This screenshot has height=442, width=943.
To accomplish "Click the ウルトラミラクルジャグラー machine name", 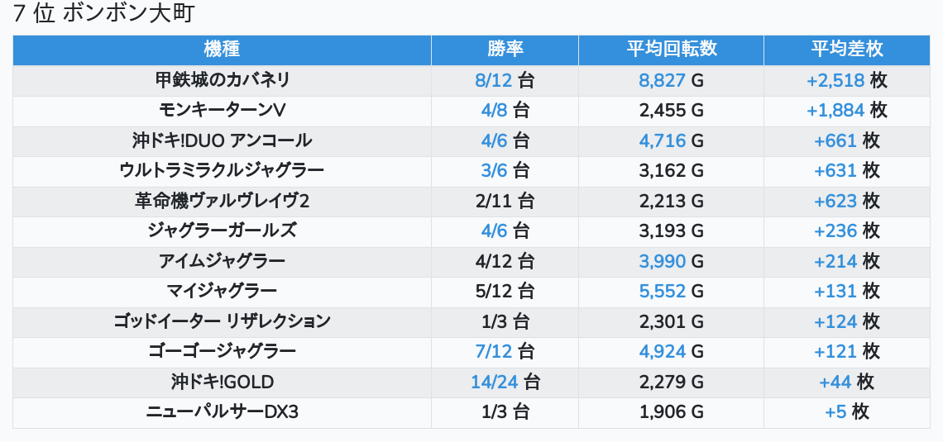I will click(222, 170).
